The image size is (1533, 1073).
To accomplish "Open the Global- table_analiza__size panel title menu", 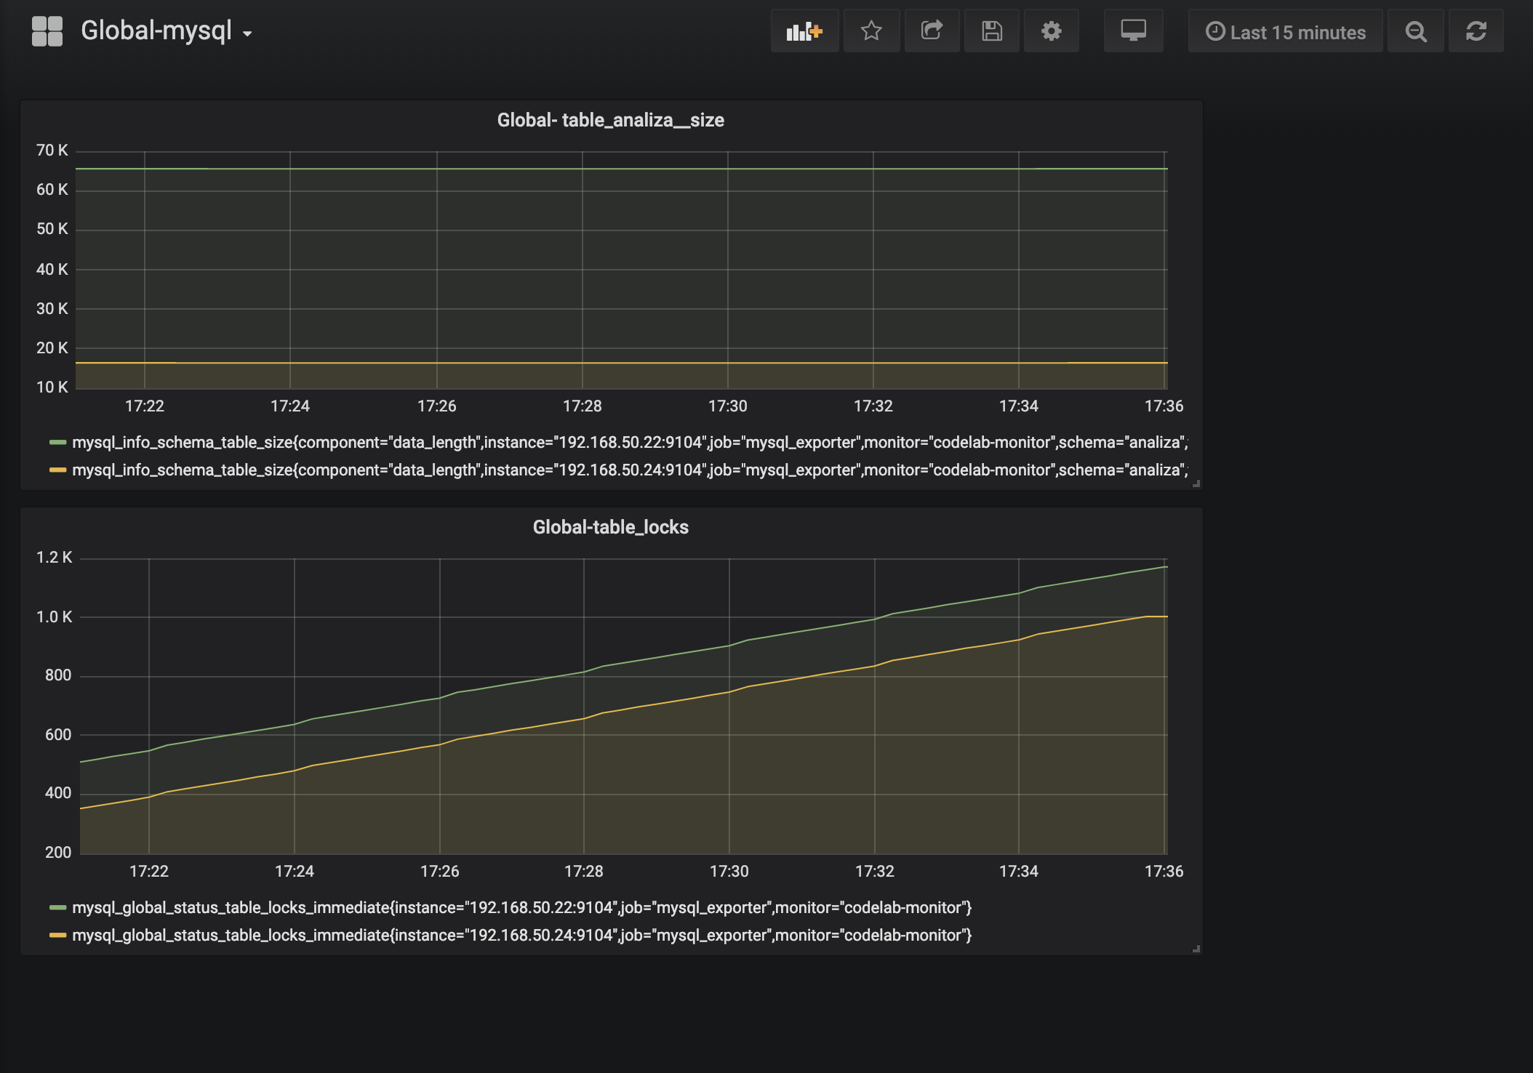I will pyautogui.click(x=611, y=120).
